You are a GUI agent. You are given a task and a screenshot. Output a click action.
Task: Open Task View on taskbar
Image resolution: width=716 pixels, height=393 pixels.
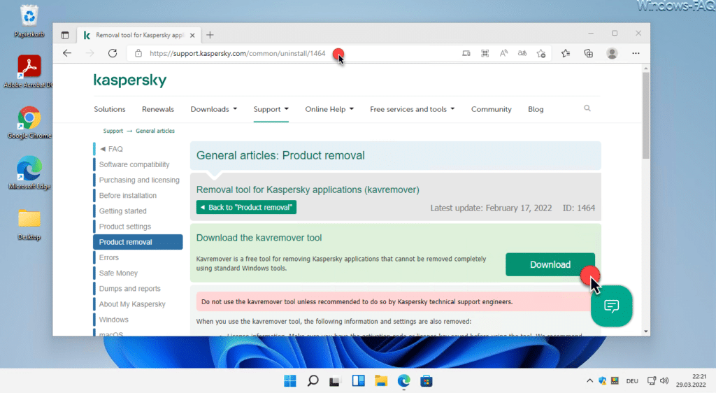[335, 380]
